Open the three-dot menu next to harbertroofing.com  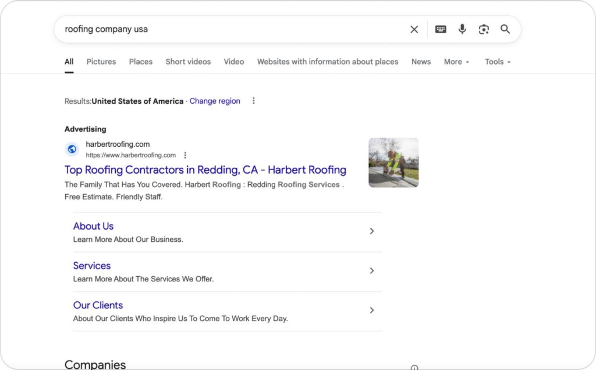(x=185, y=155)
